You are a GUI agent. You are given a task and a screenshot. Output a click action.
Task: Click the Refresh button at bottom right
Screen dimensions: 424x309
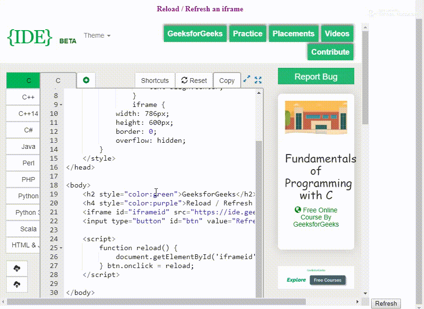(386, 303)
